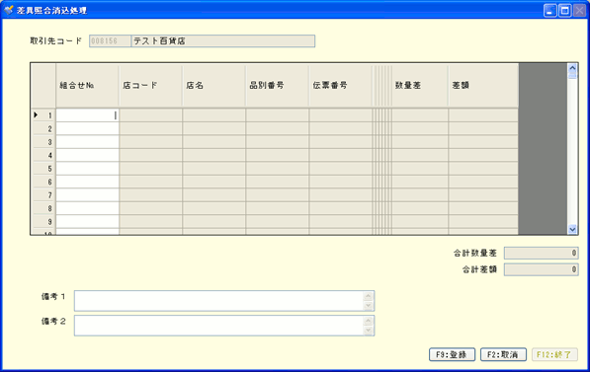The width and height of the screenshot is (590, 372).
Task: Click 組合せNo. cell in row 9
Action: pos(87,222)
